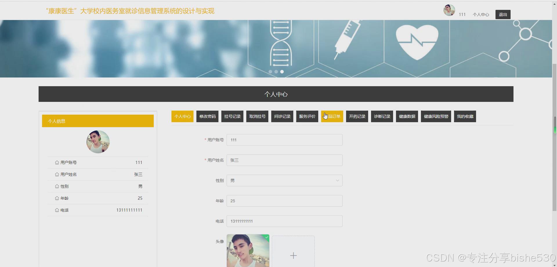Open the 服务评价 tab
The image size is (557, 267).
tap(307, 116)
